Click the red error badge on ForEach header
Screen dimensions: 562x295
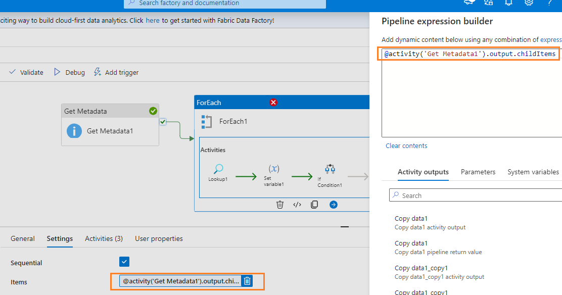[x=273, y=102]
